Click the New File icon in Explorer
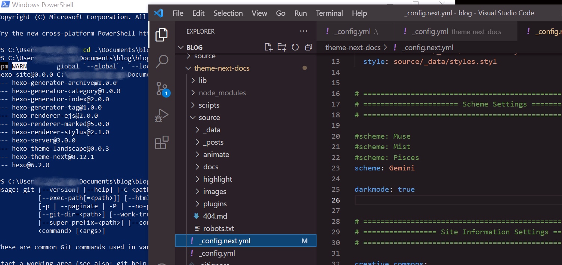 268,47
